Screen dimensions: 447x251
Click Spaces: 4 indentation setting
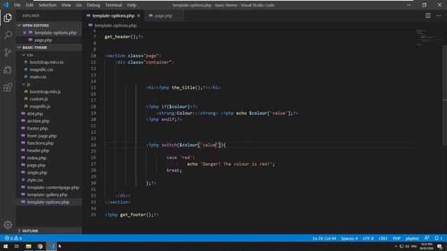click(349, 238)
